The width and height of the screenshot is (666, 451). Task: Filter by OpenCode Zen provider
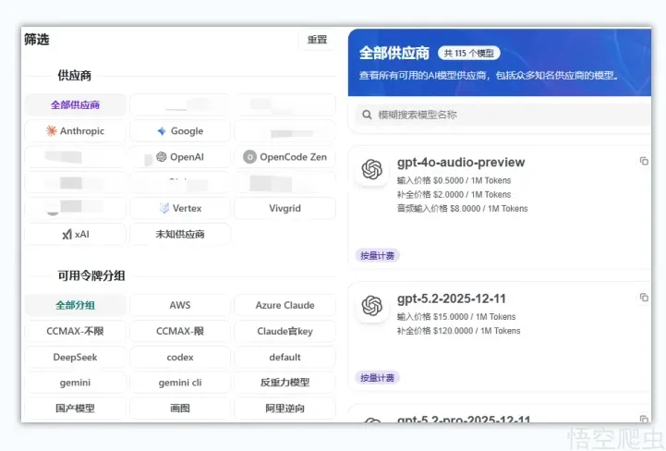tap(285, 157)
